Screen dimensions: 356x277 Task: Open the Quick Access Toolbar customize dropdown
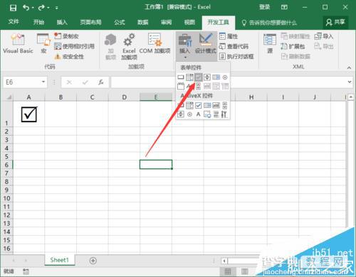point(57,8)
